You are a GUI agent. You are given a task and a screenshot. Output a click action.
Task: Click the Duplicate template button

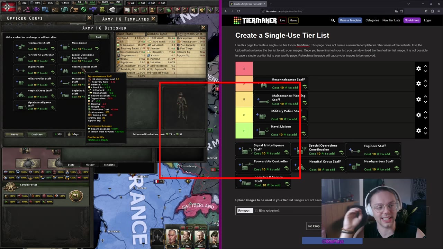click(37, 134)
